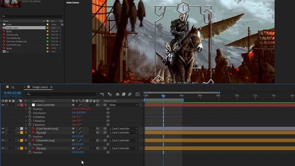This screenshot has width=295, height=166.
Task: Expand the X Rotation property arrow
Action: 26,117
